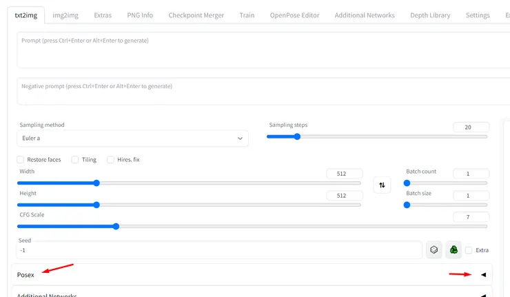Switch to the img2img tab
Screen dimensions: 510x297
(64, 15)
